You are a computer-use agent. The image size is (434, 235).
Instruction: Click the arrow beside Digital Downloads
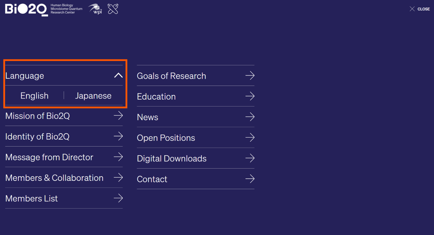pyautogui.click(x=250, y=158)
